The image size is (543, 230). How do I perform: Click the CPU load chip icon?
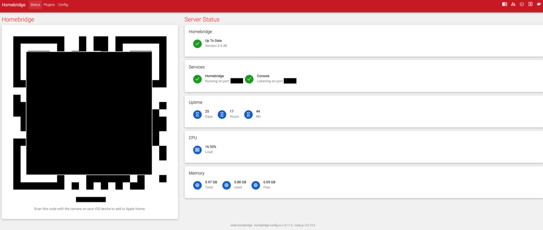point(197,149)
